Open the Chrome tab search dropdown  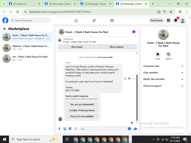click(4, 4)
